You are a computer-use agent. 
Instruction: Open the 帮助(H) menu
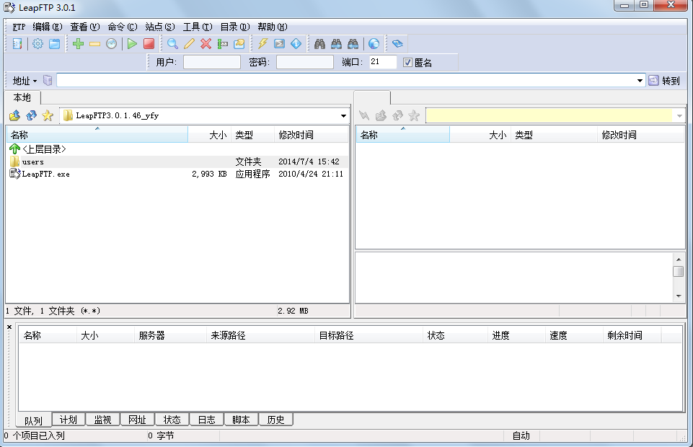click(x=273, y=27)
